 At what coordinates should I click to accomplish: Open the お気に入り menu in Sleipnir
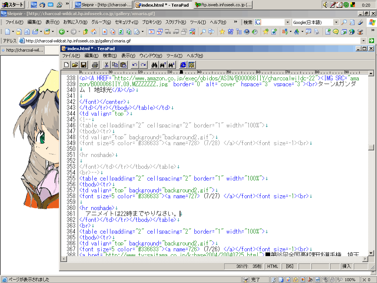[75, 22]
